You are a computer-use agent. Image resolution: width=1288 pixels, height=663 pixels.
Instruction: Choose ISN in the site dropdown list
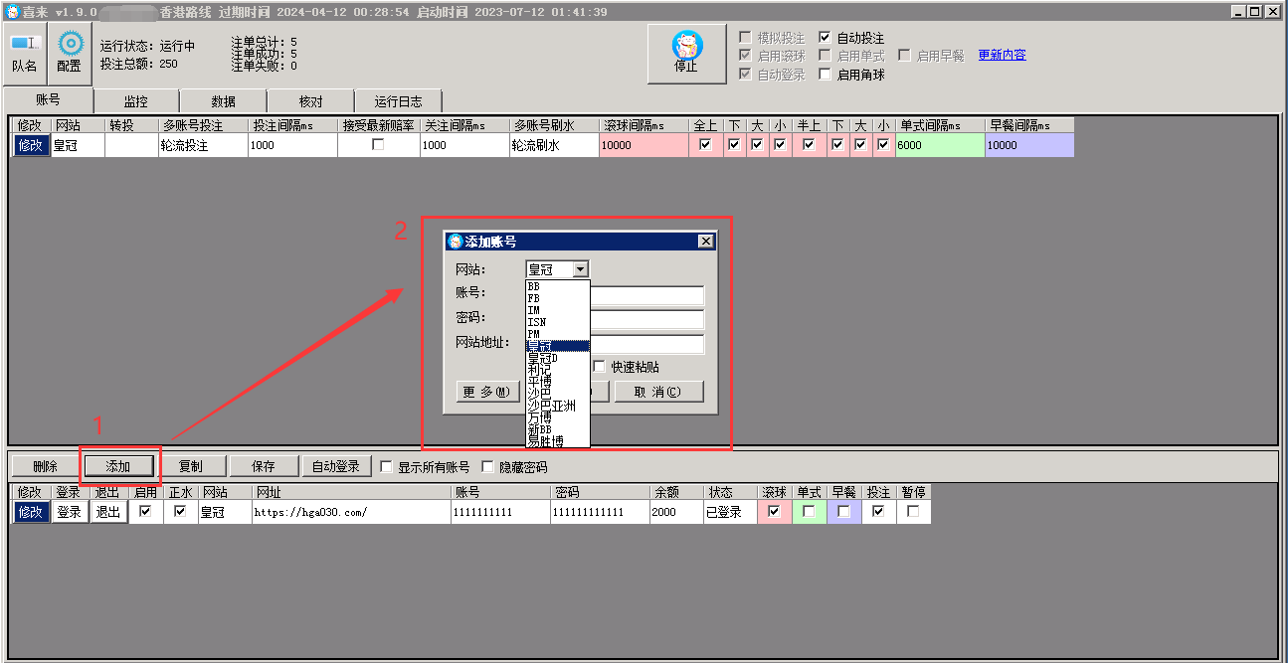pos(558,322)
